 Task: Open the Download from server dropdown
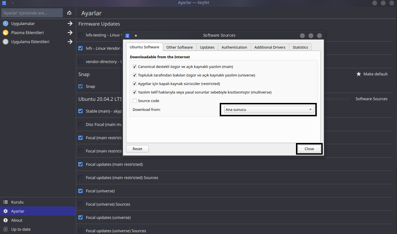click(x=269, y=109)
